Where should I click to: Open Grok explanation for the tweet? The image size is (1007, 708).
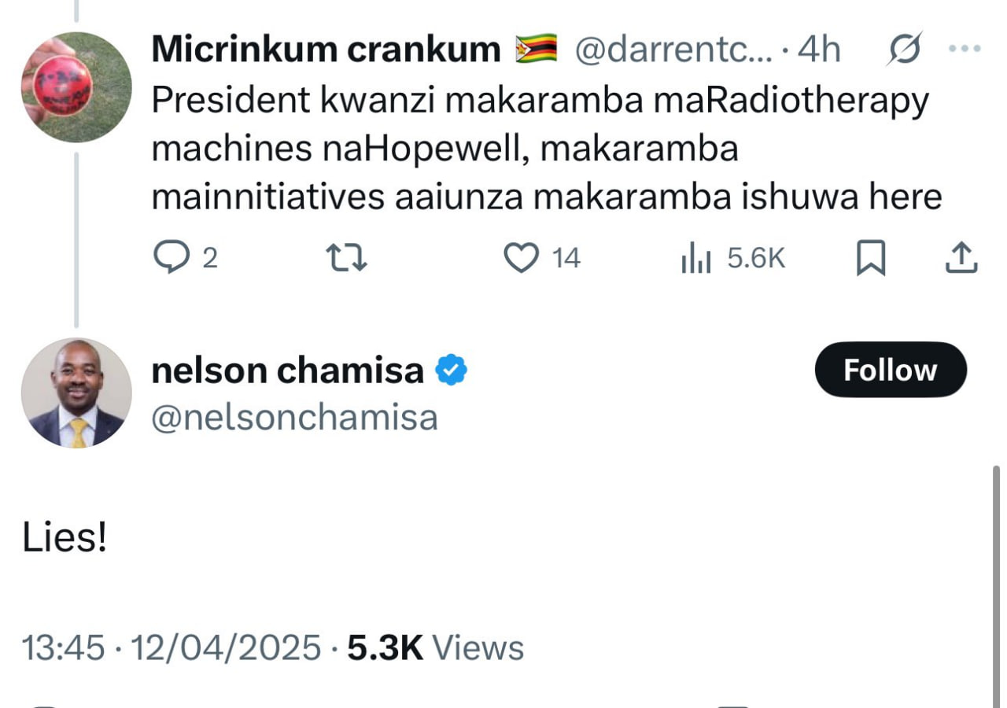point(906,49)
